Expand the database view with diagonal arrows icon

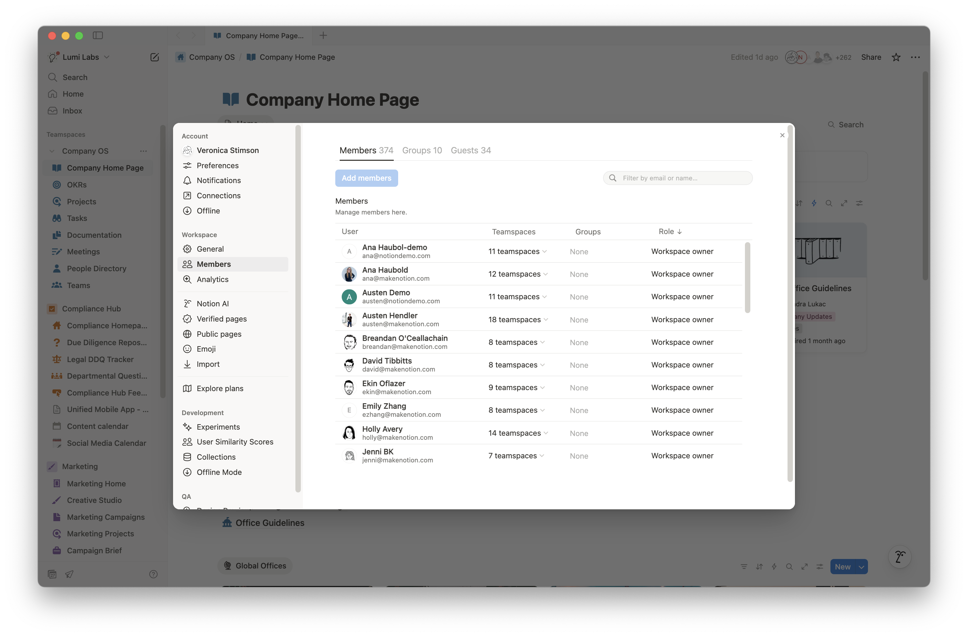pyautogui.click(x=844, y=203)
